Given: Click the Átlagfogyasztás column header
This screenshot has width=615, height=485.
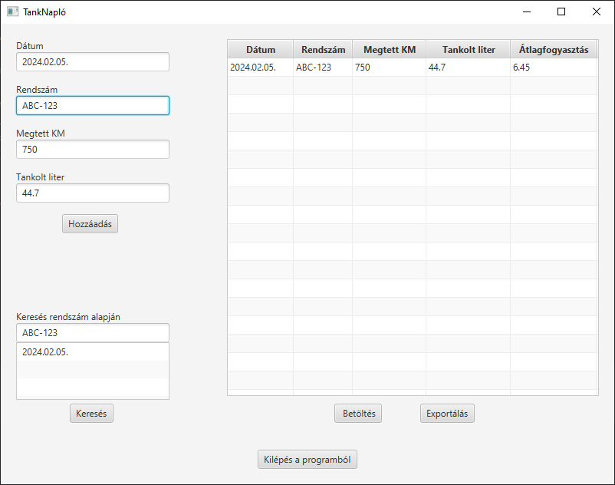Looking at the screenshot, I should pos(554,50).
